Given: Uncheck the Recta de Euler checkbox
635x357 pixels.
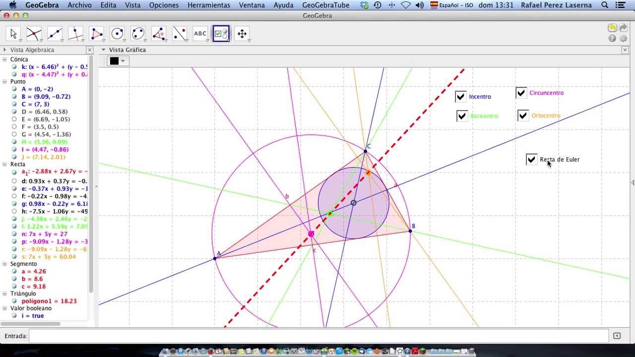Looking at the screenshot, I should point(531,159).
